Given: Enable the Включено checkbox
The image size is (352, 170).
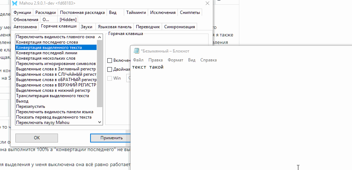Looking at the screenshot, I should 109,60.
